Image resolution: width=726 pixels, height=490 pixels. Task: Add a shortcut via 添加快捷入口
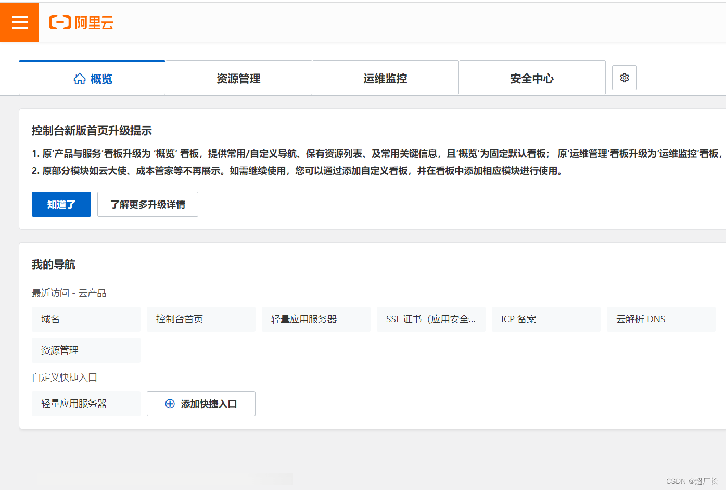201,404
